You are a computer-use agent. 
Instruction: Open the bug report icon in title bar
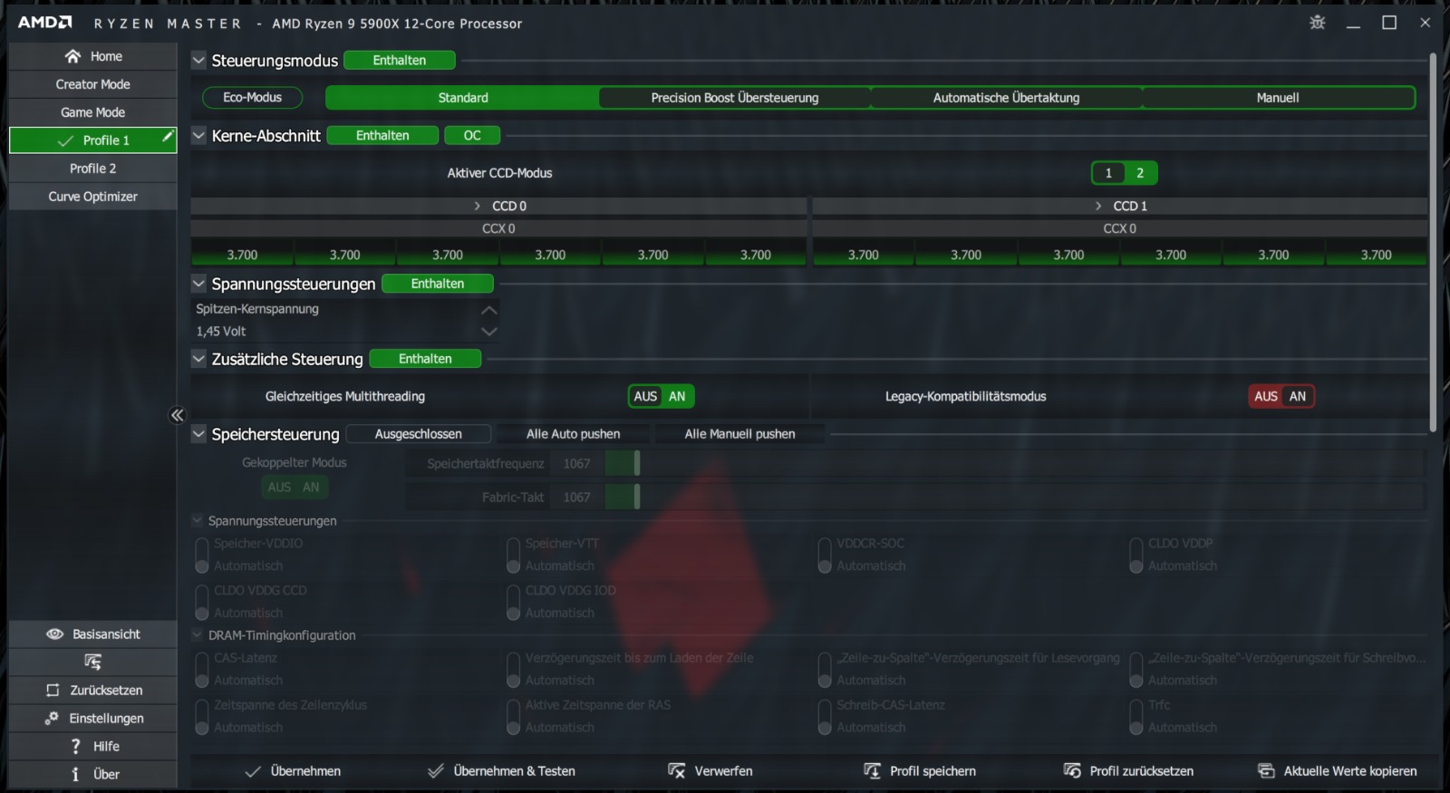1317,23
